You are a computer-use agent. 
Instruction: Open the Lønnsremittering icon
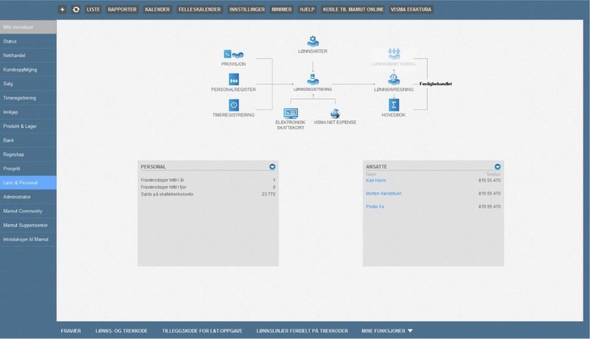394,54
